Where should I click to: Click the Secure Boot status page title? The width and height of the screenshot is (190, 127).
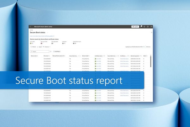pos(38,32)
